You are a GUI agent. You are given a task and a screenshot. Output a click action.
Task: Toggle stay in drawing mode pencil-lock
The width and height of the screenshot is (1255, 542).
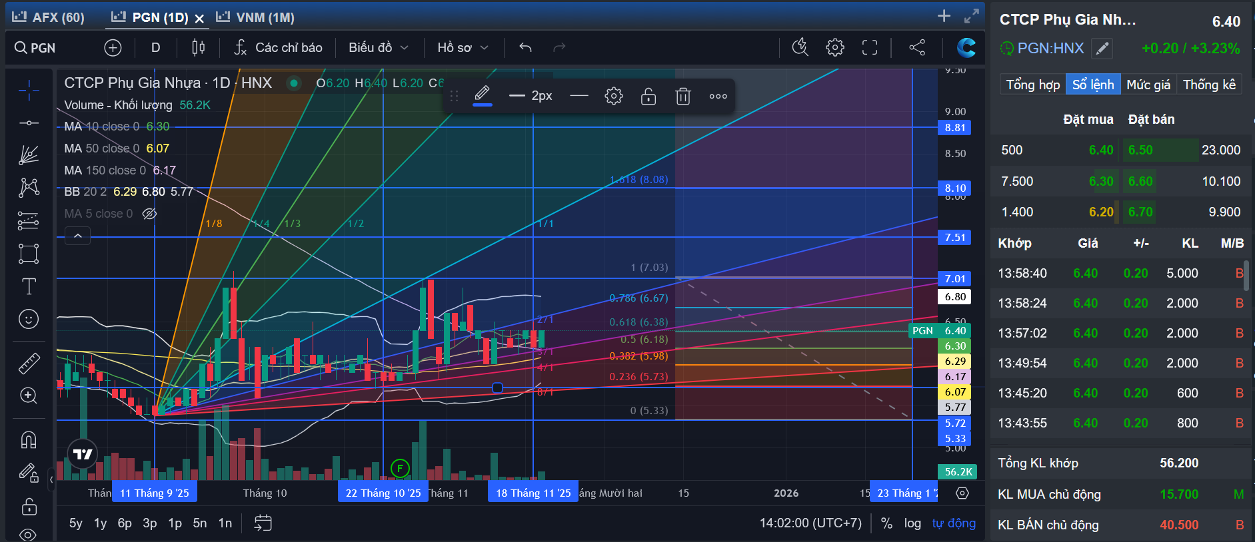[29, 473]
